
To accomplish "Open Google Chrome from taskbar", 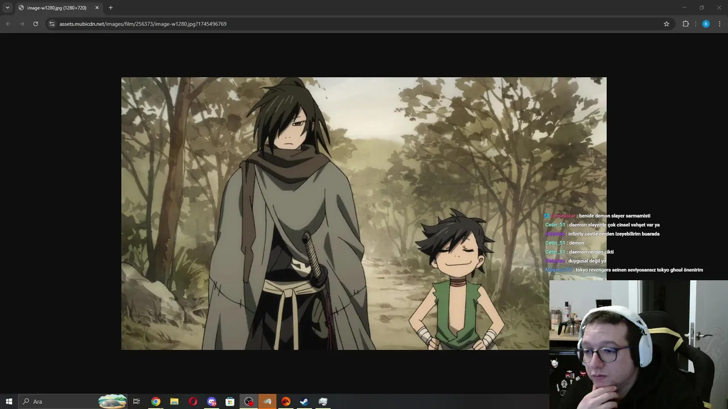I will pos(155,402).
